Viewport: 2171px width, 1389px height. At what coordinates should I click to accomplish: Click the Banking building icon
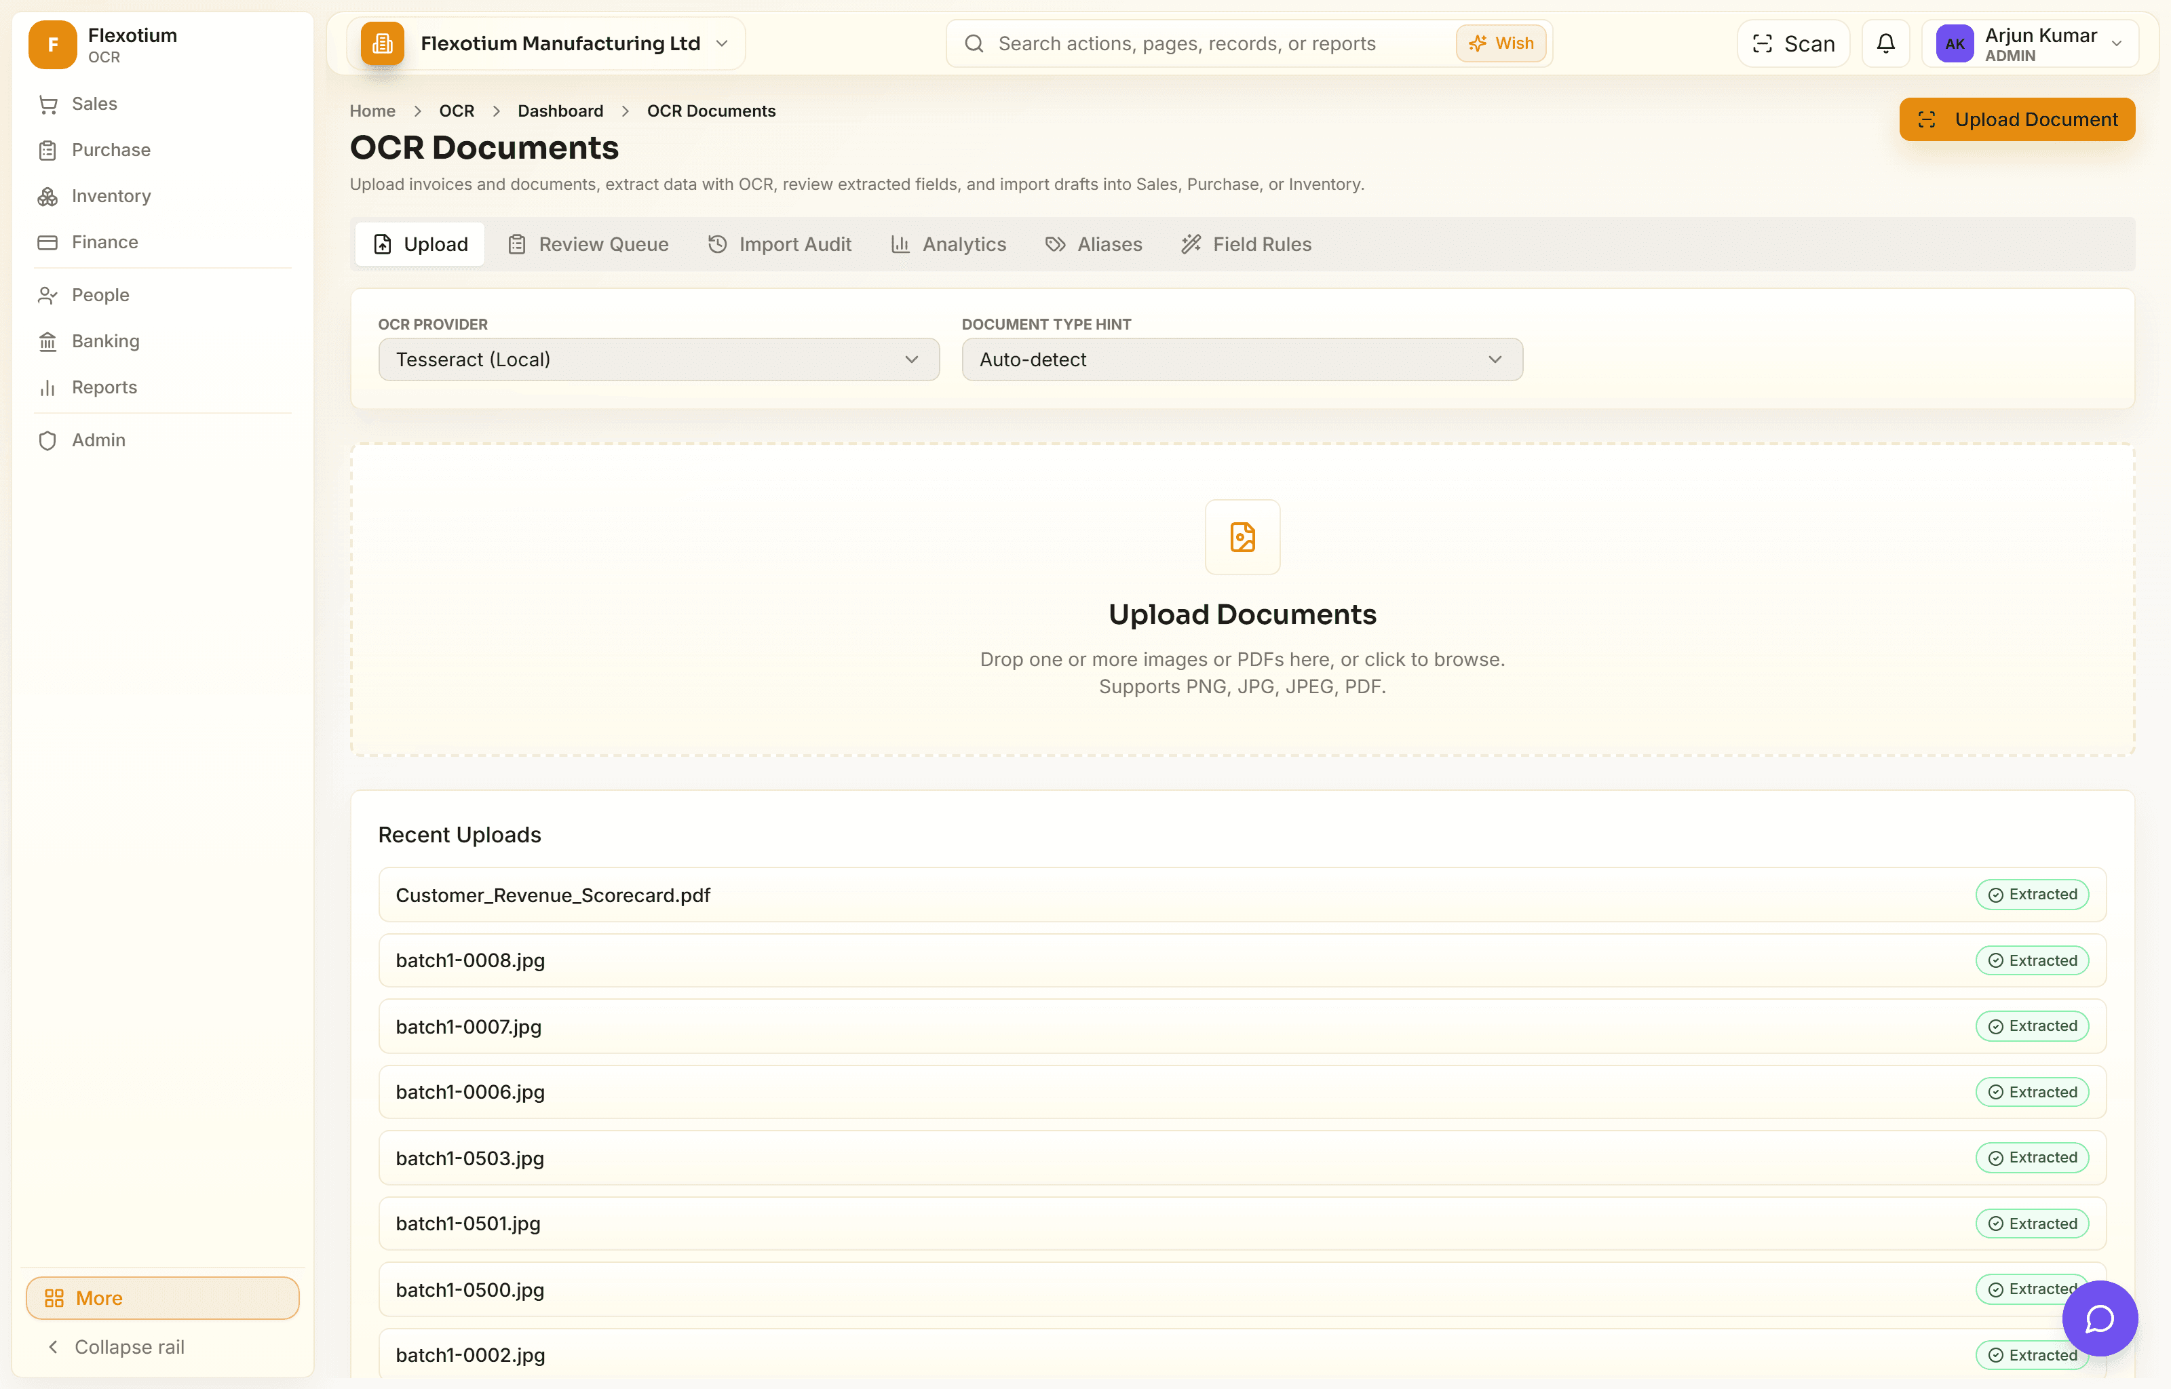pyautogui.click(x=47, y=342)
